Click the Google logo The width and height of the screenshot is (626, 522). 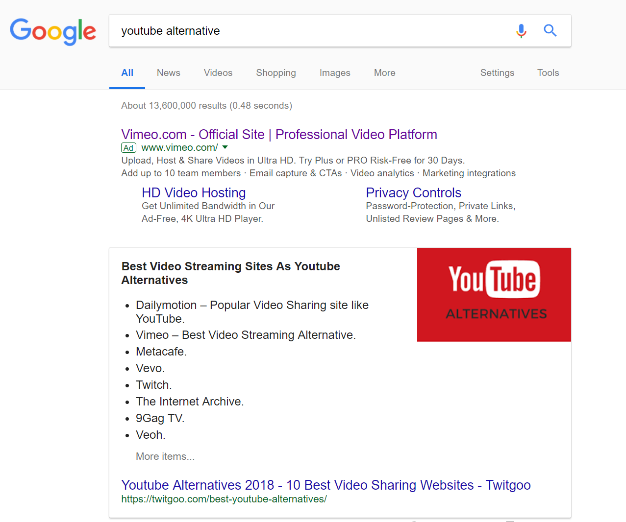pos(53,31)
